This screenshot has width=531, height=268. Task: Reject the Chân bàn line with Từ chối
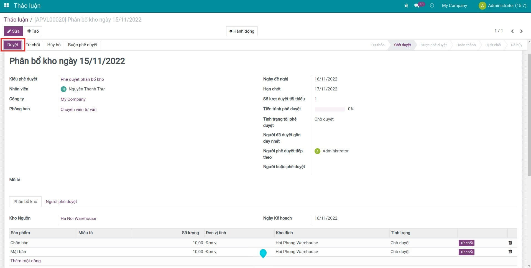pyautogui.click(x=466, y=243)
